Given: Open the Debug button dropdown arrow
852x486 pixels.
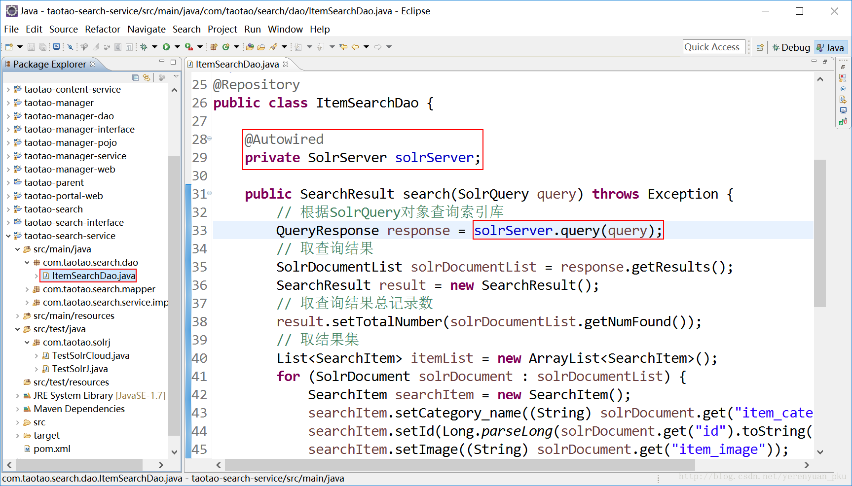Looking at the screenshot, I should 154,47.
